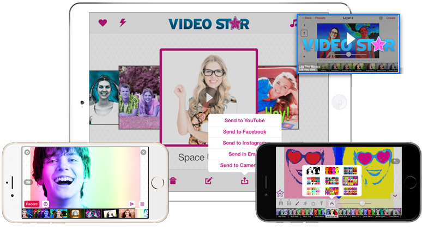
Task: Tap the circular timer icon next to Record
Action: click(x=46, y=204)
